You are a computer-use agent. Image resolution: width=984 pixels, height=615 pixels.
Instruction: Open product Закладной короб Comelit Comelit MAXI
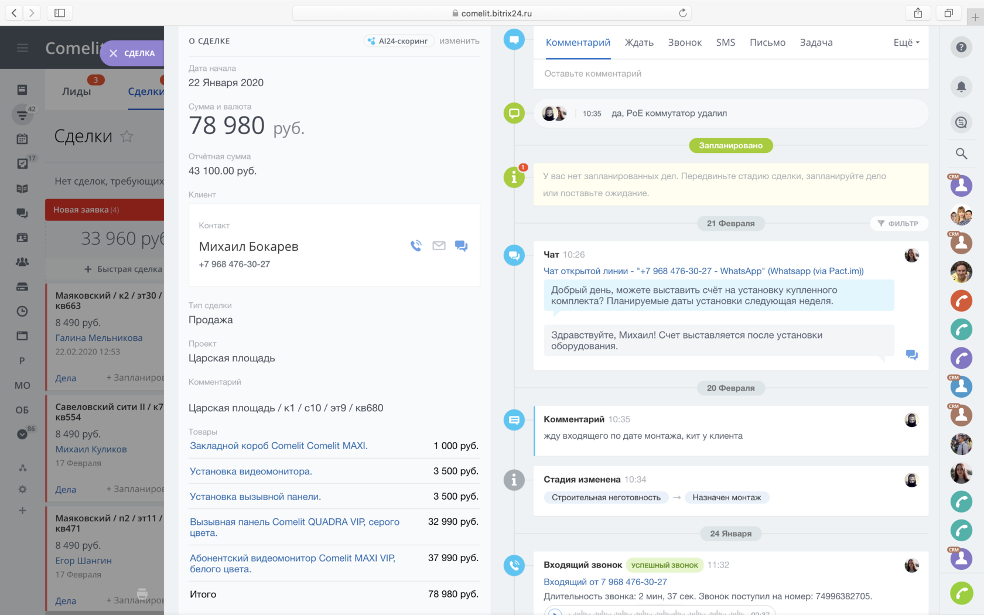point(279,446)
